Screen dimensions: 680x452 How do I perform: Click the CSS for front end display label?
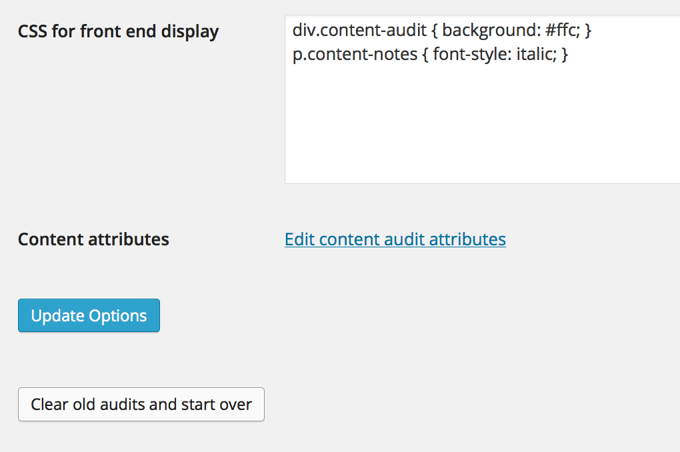[x=119, y=31]
